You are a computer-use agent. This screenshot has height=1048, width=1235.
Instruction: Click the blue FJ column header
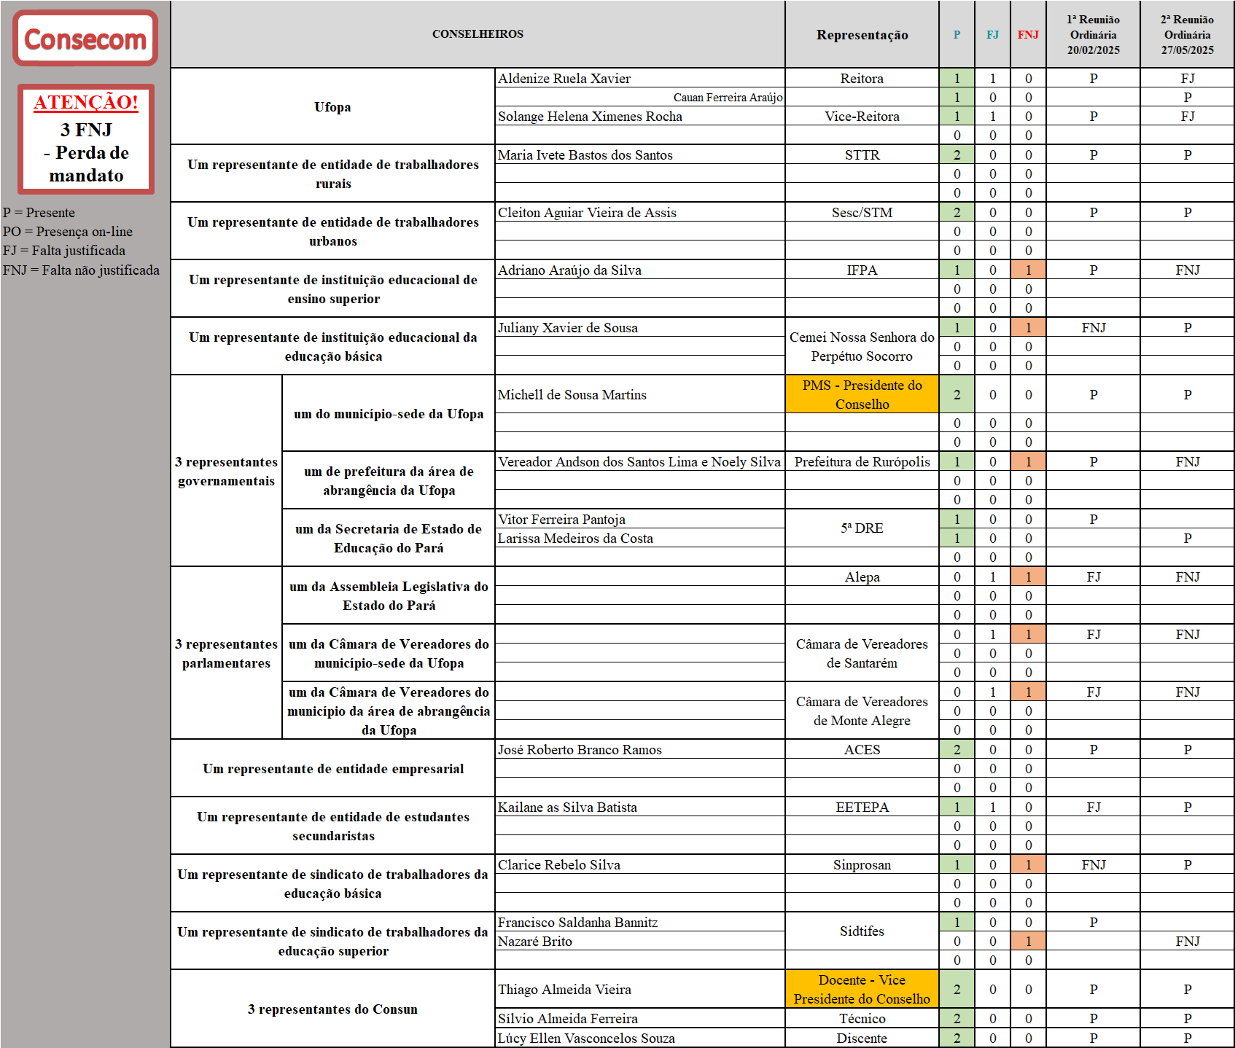[991, 34]
